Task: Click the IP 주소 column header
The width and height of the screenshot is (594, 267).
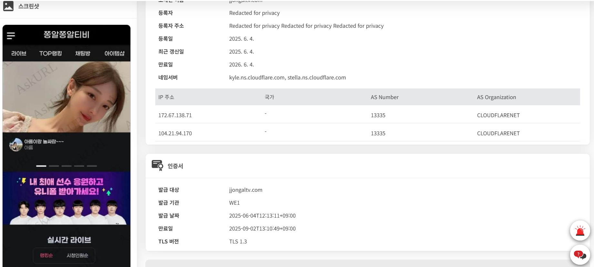Action: coord(166,97)
